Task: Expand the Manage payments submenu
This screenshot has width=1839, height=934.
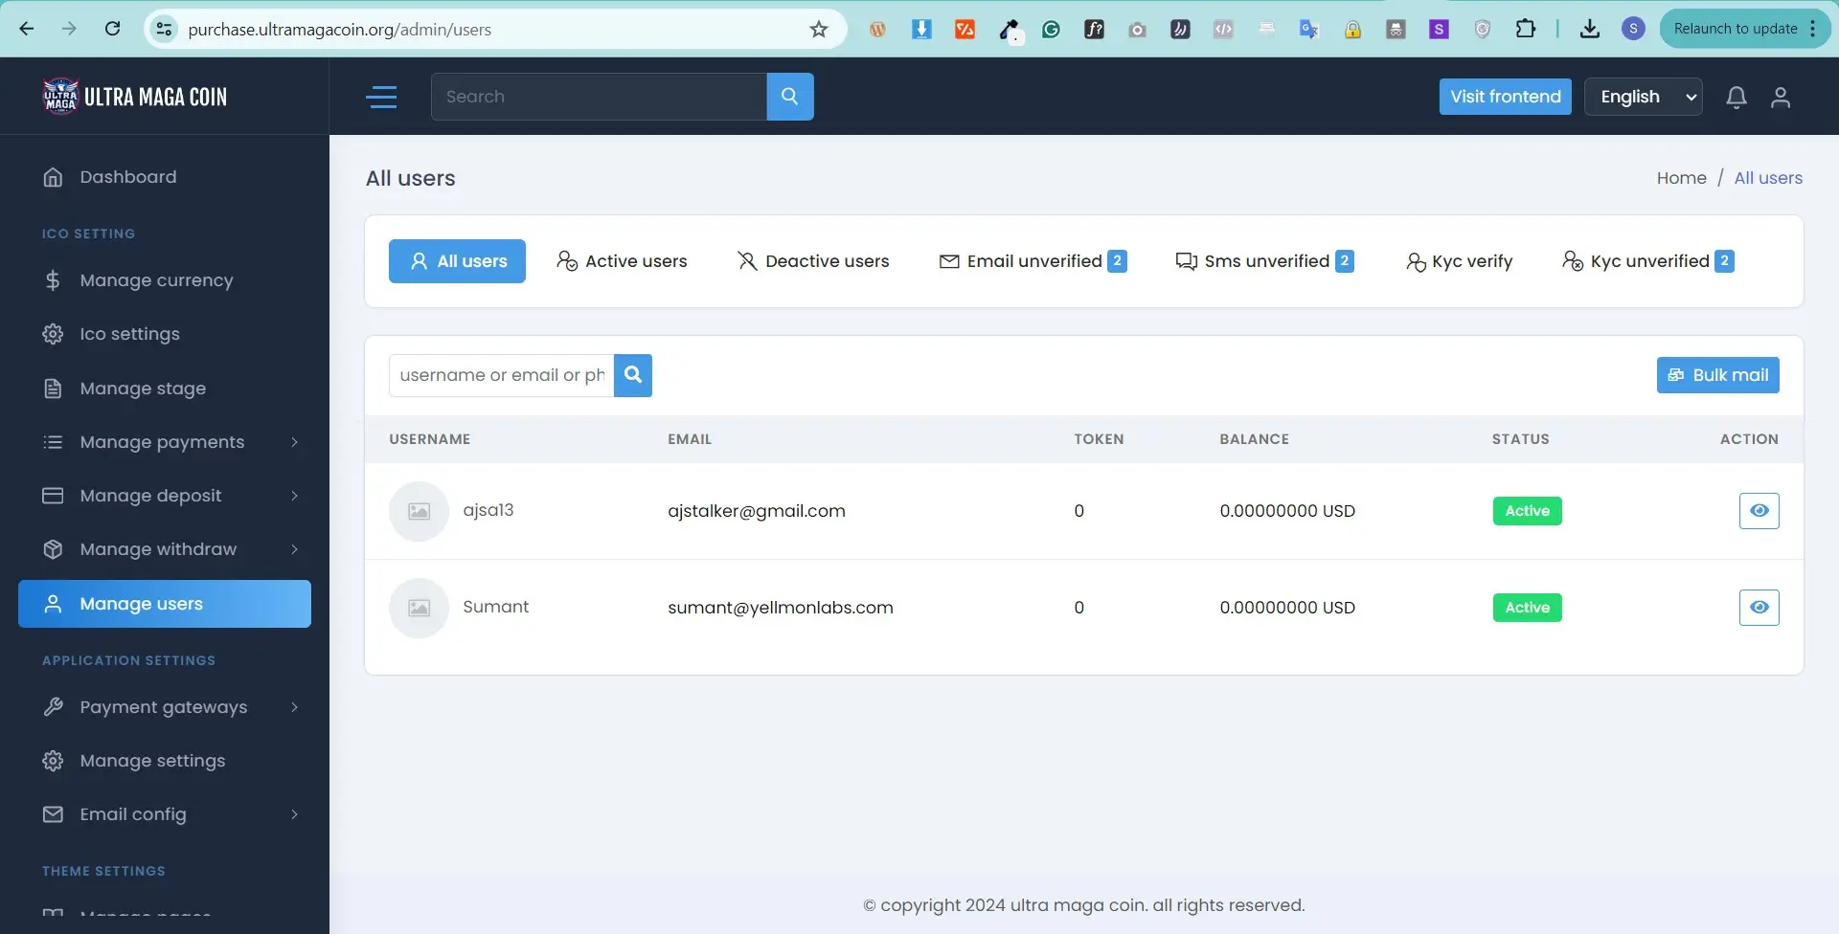Action: [170, 442]
